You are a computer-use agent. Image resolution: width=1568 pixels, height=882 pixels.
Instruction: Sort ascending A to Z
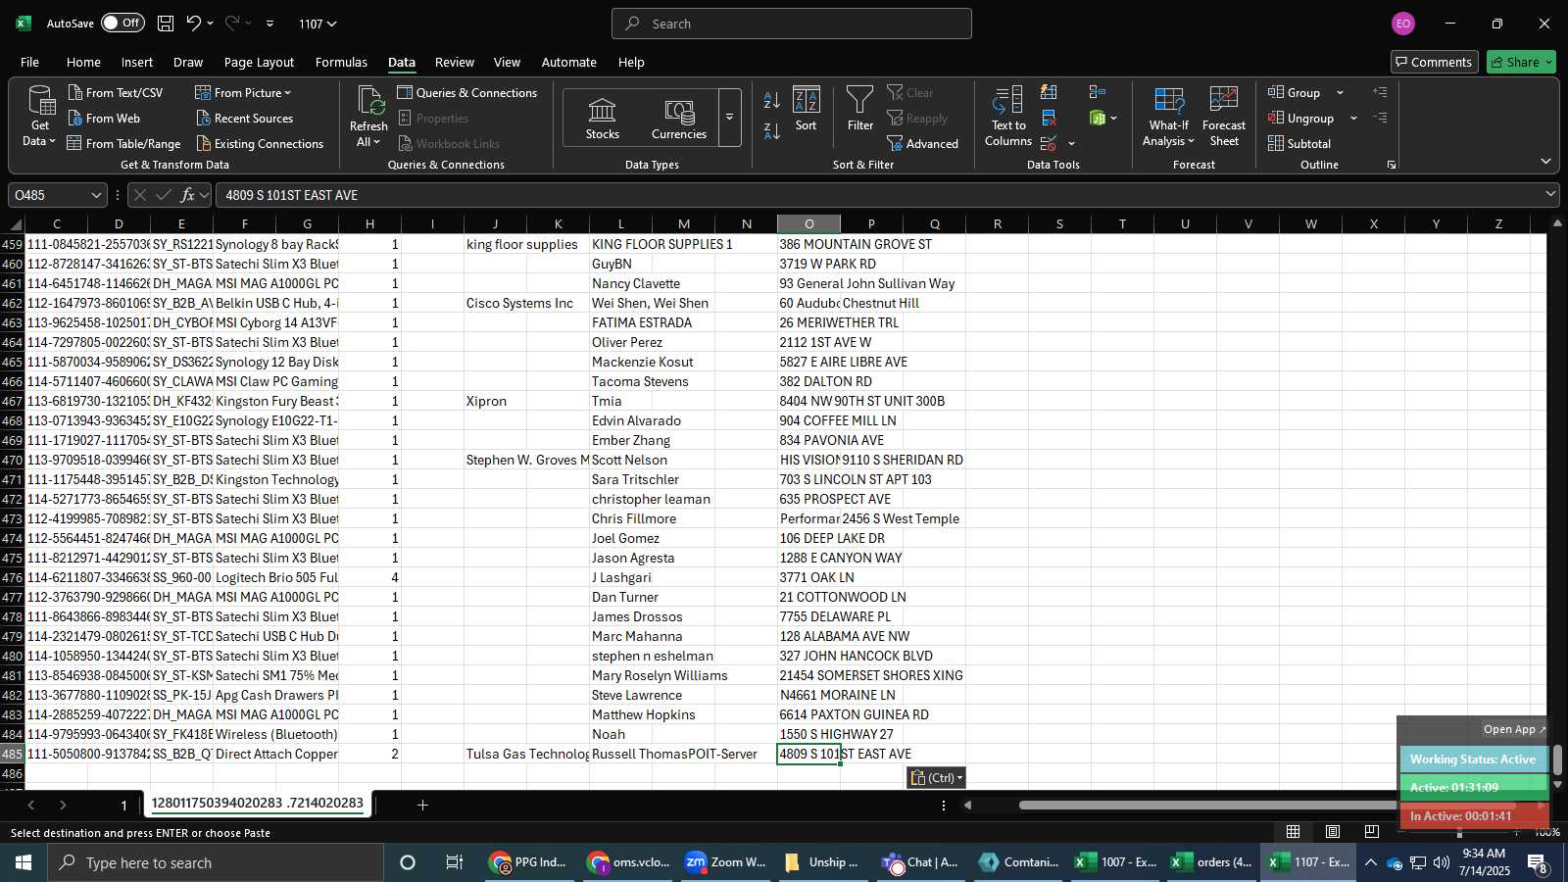click(x=772, y=100)
